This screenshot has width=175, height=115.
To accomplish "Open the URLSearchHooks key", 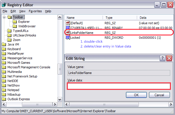I will point(24,35).
